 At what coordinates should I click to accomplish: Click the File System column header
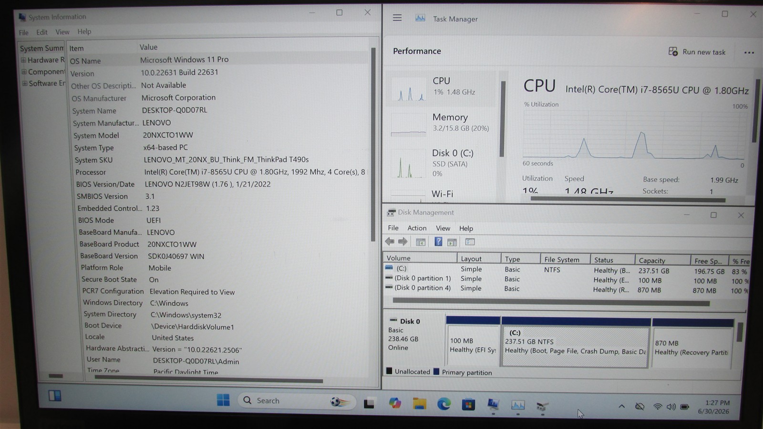pyautogui.click(x=565, y=259)
